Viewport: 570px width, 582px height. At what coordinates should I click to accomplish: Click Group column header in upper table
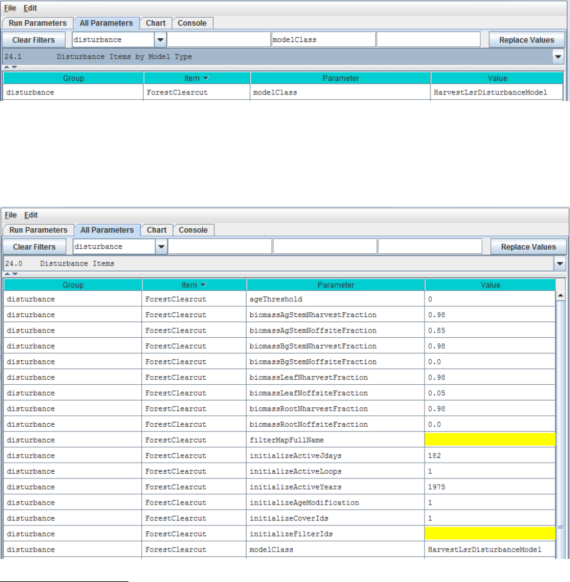click(x=73, y=79)
